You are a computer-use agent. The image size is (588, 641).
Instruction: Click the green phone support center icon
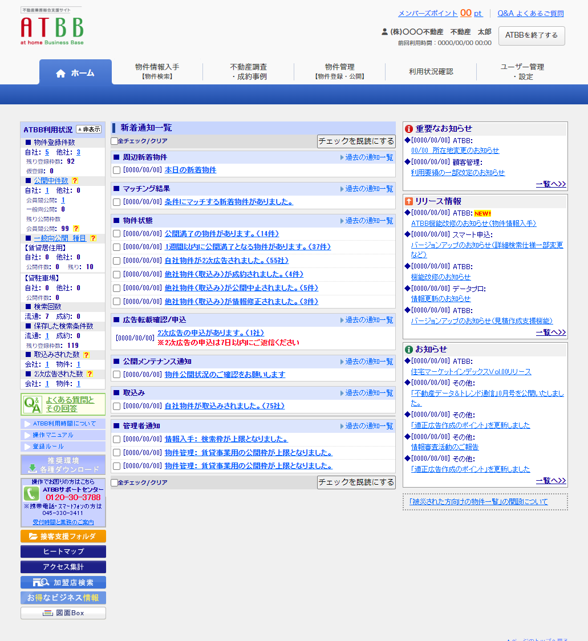pos(31,494)
